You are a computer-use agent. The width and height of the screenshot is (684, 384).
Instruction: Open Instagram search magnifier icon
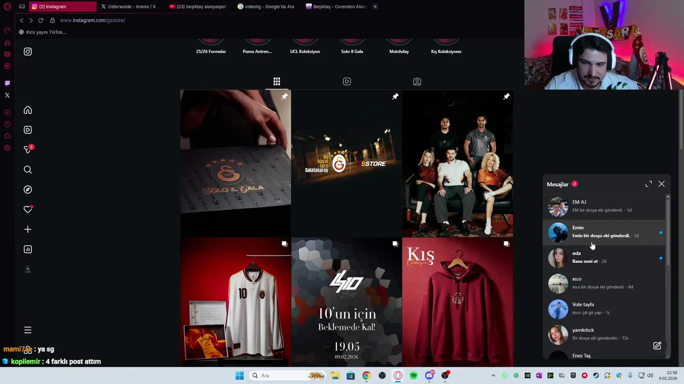[x=28, y=170]
